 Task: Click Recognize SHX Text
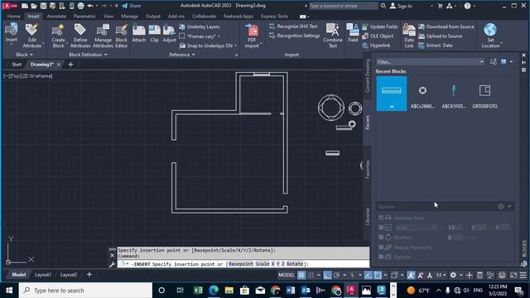(293, 26)
